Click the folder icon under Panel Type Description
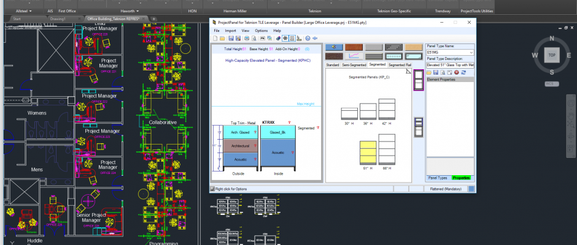This screenshot has height=245, width=577. coord(429,72)
